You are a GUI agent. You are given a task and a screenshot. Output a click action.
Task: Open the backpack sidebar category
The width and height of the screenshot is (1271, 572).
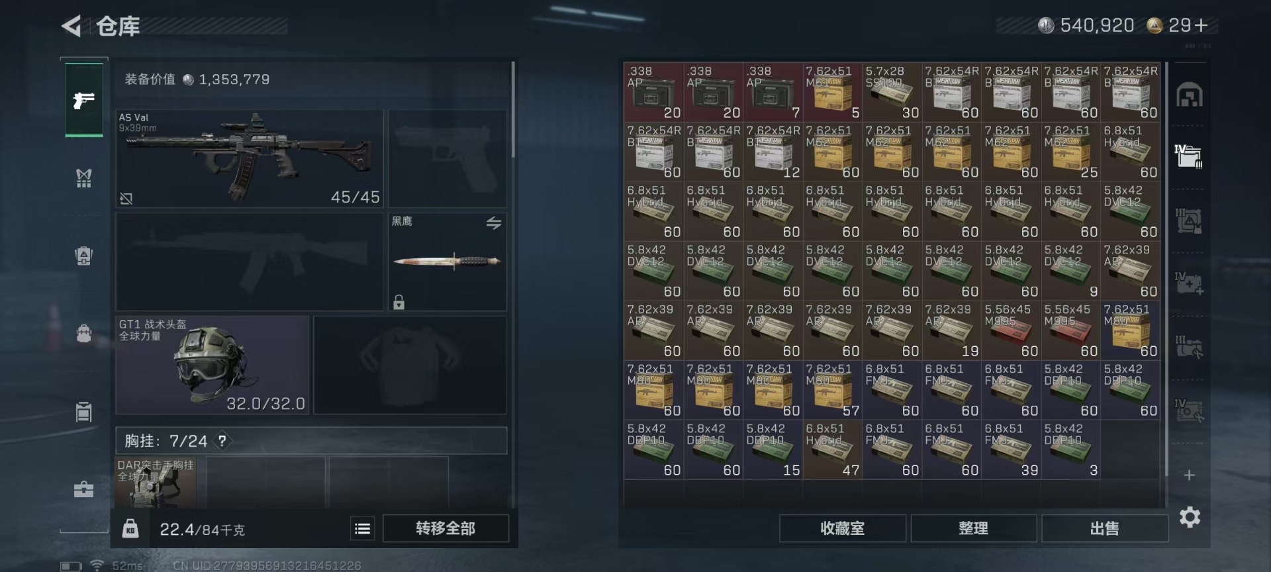pyautogui.click(x=83, y=333)
